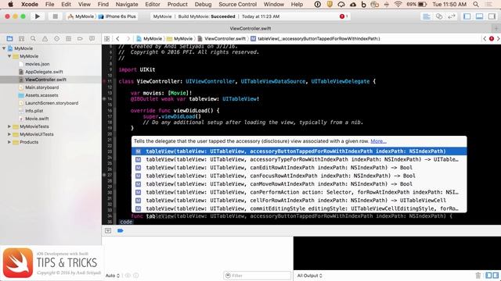Open the All Output dropdown
Screen dimensions: 501x281
coord(309,276)
